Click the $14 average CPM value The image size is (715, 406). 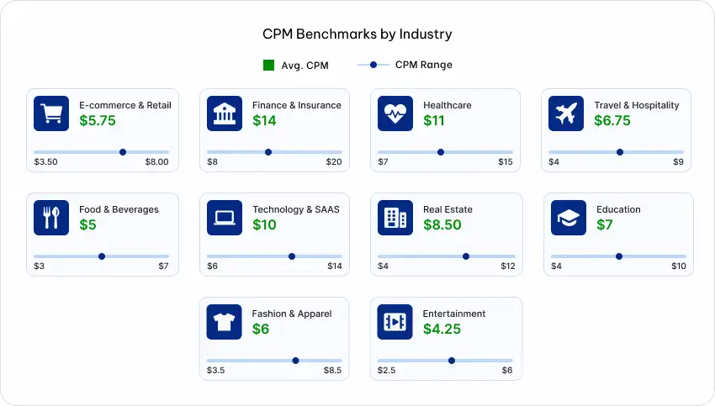click(x=264, y=121)
